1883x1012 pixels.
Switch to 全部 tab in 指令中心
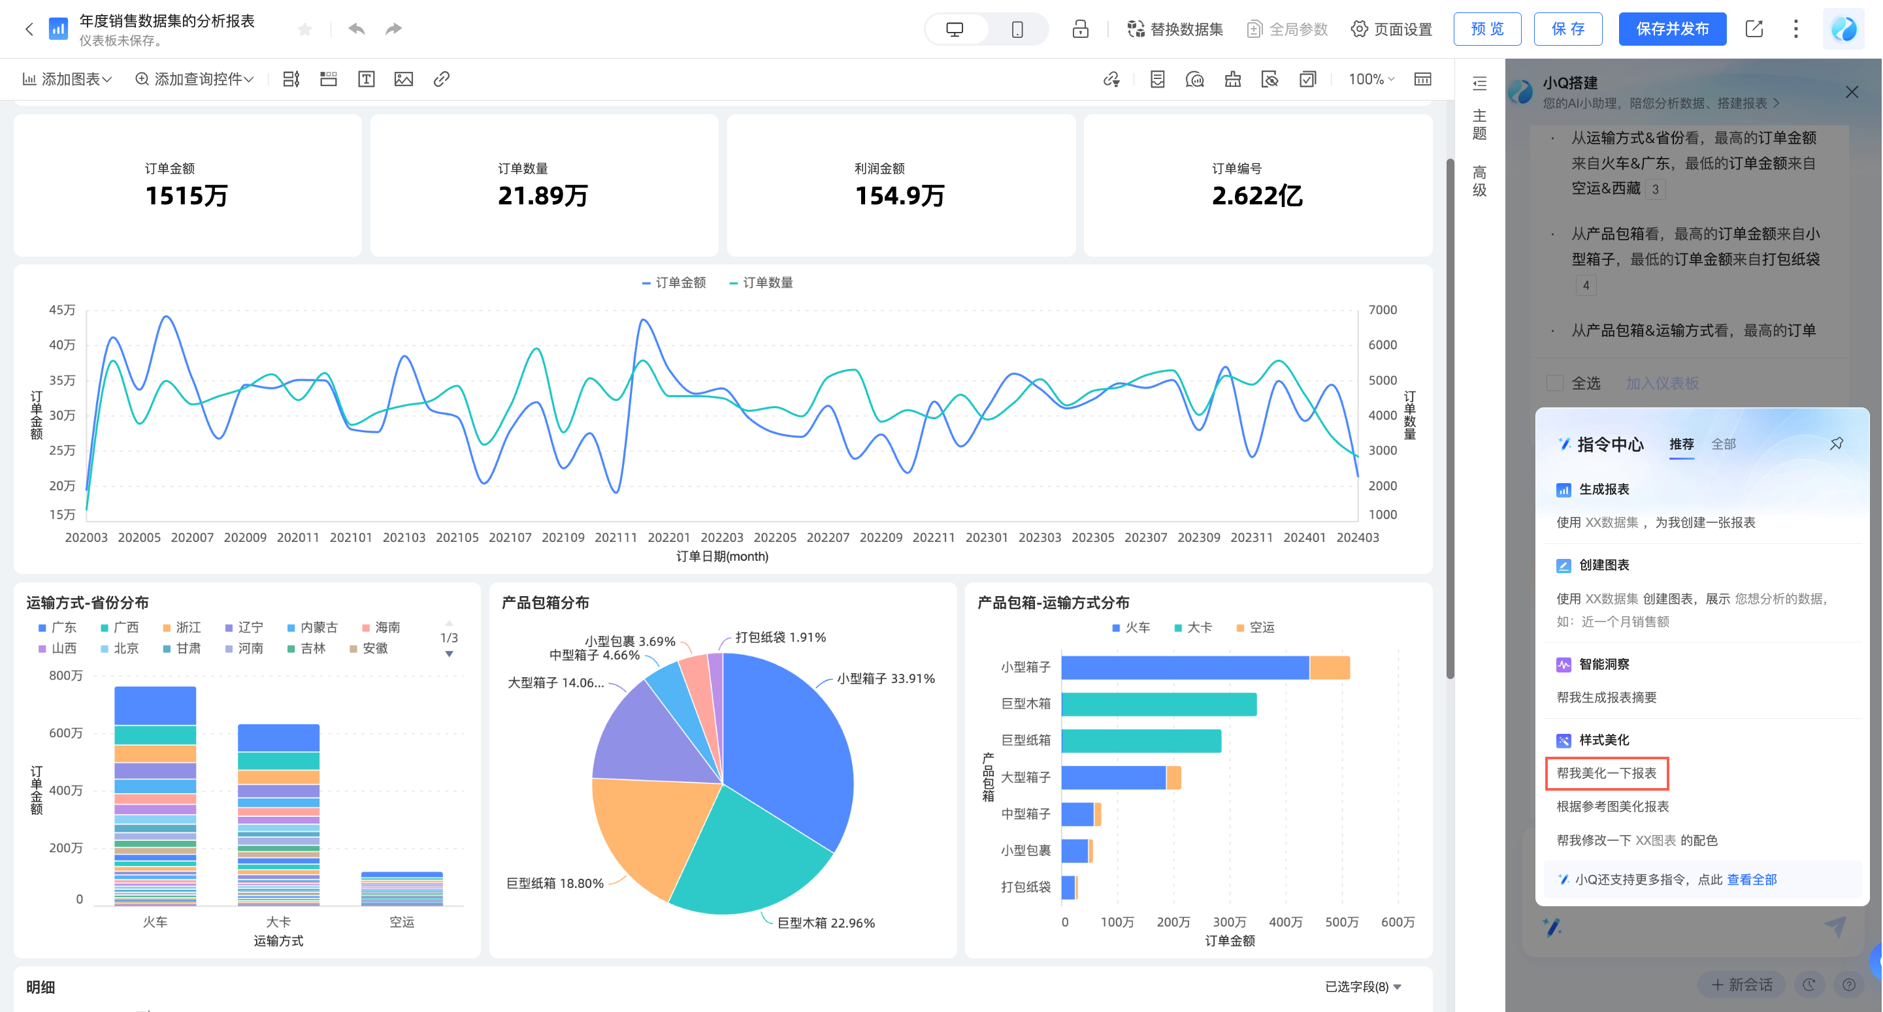point(1723,443)
